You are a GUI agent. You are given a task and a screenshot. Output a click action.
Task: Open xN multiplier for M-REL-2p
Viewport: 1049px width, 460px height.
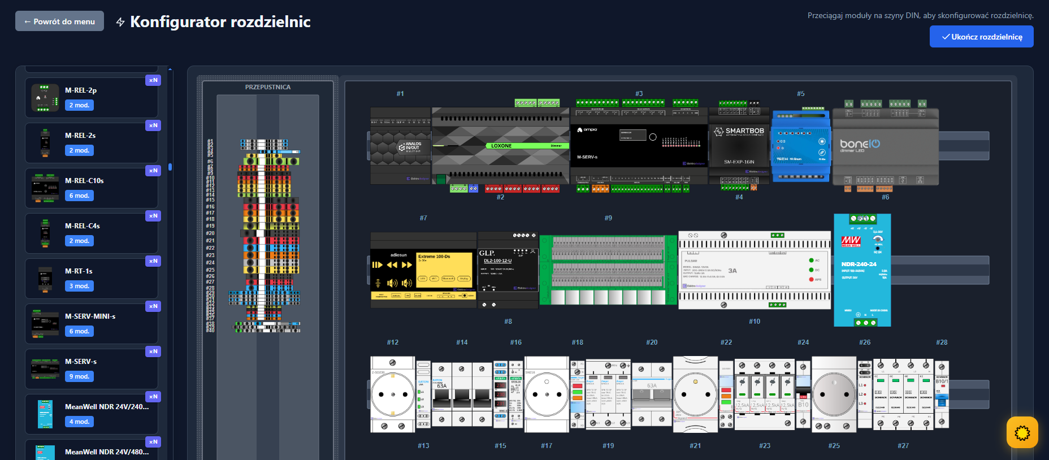(x=153, y=80)
